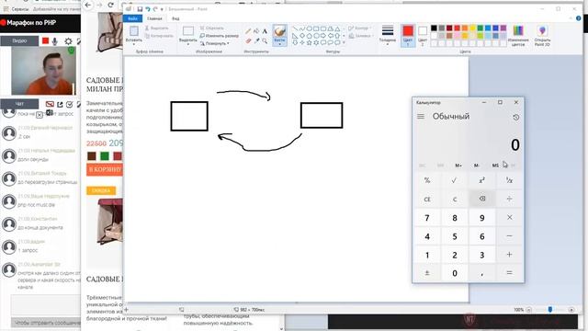This screenshot has height=331, width=588.
Task: Expand the shapes gallery more arrow
Action: [344, 43]
